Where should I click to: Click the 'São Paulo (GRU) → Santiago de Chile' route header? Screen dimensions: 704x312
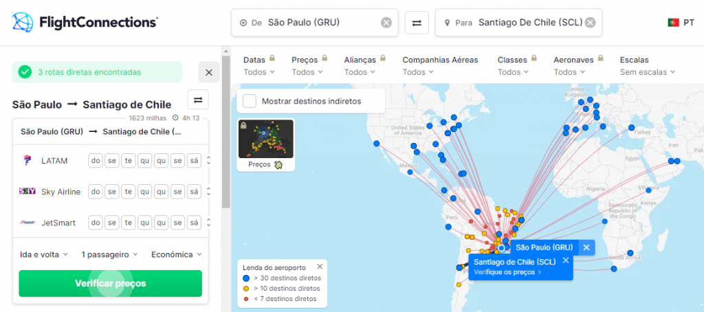pos(102,131)
